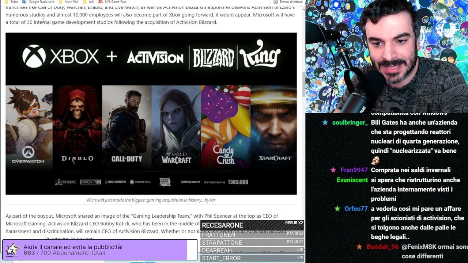Open the NFL Game Pass bookmark
Viewport: 468px width, 263px height.
[x=113, y=2]
